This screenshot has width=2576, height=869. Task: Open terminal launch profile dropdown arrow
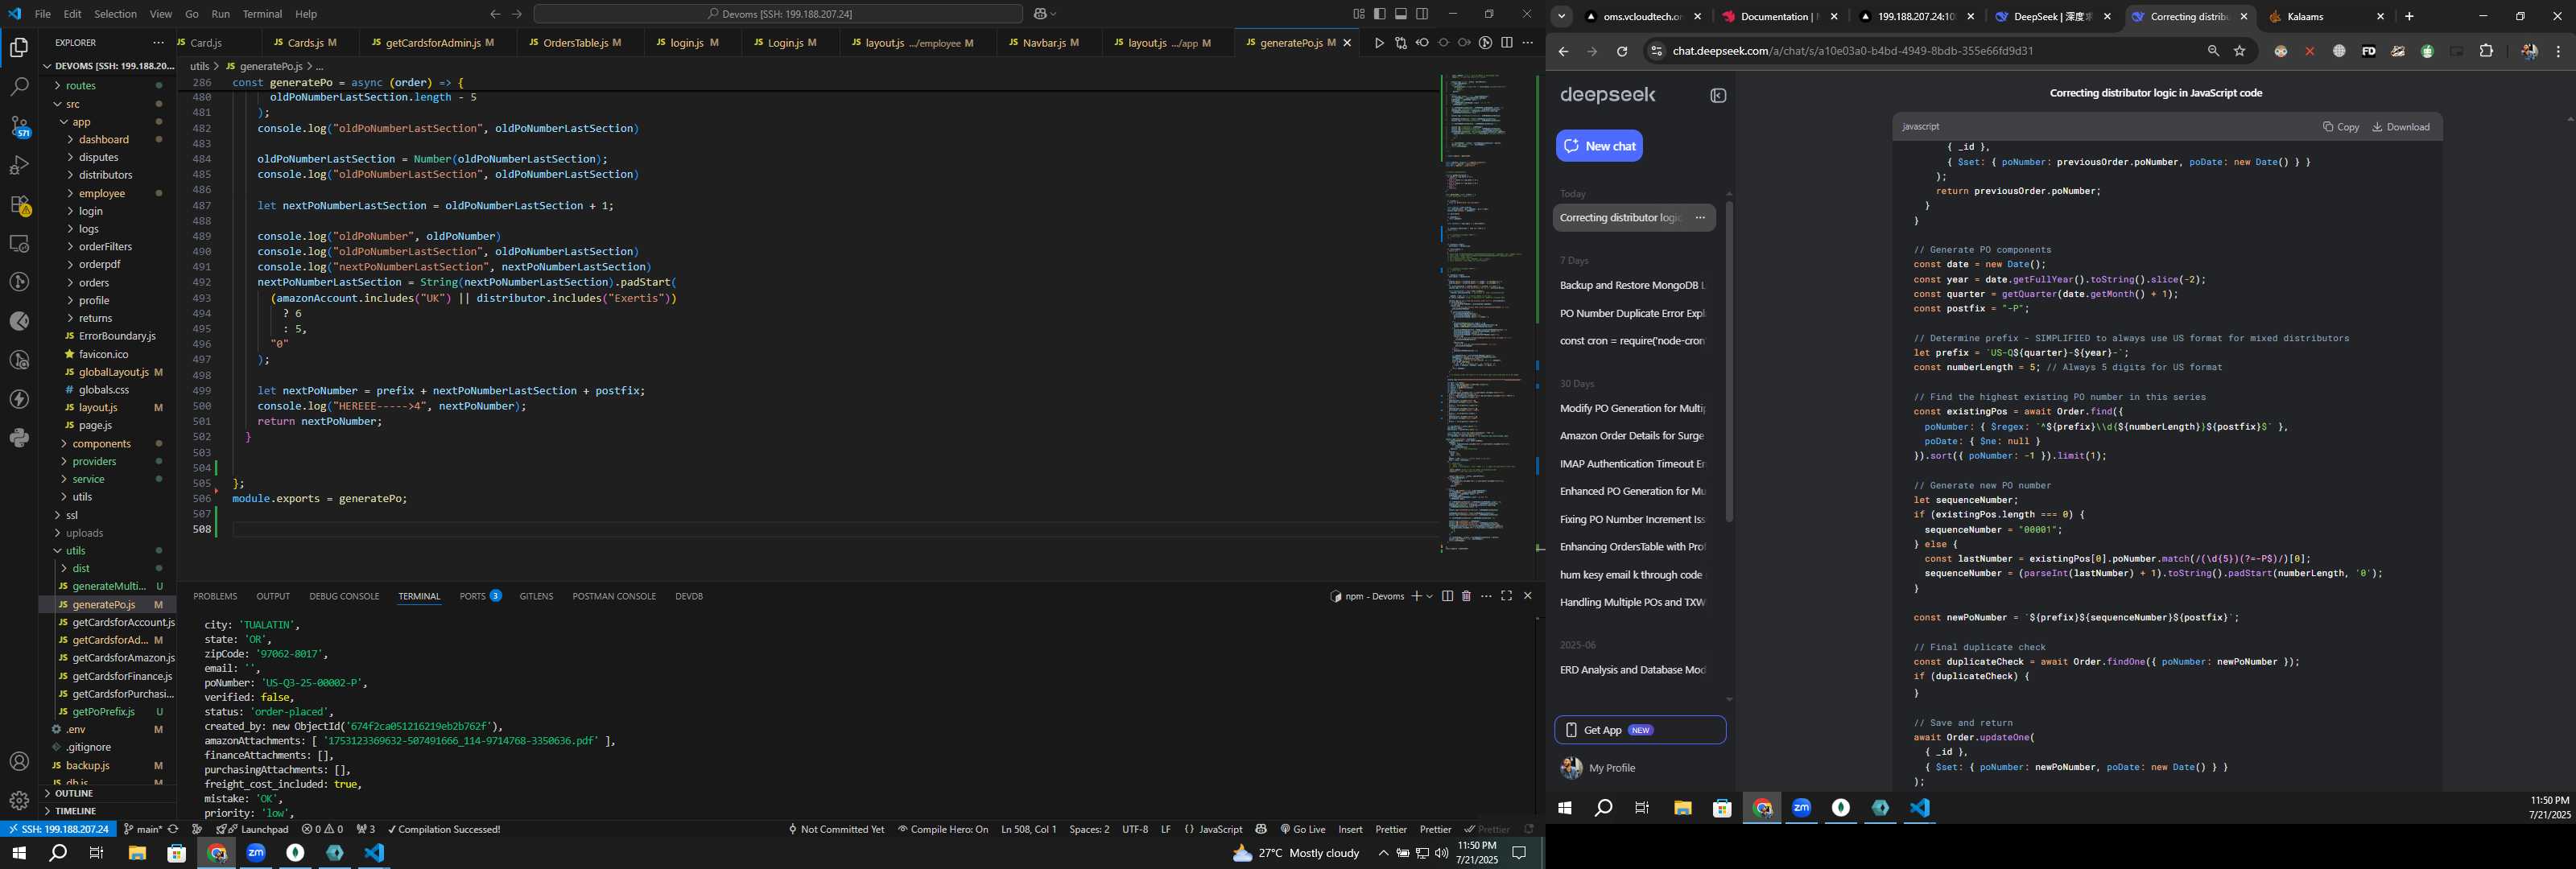coord(1430,596)
